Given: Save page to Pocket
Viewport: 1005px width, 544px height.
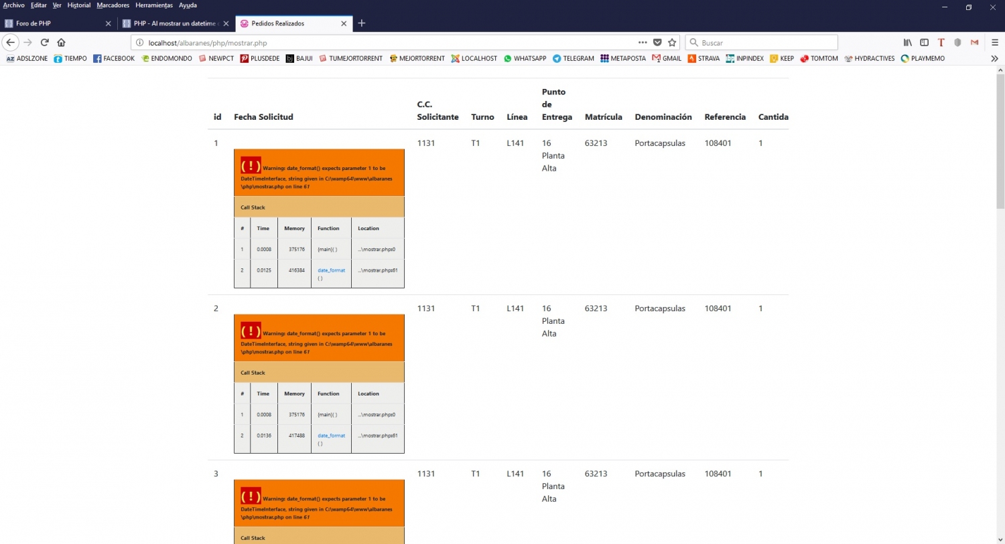Looking at the screenshot, I should pos(657,42).
